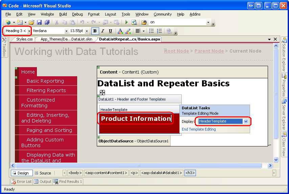Click the Save All icon
Viewport: 289px width, 194px height.
[x=47, y=22]
